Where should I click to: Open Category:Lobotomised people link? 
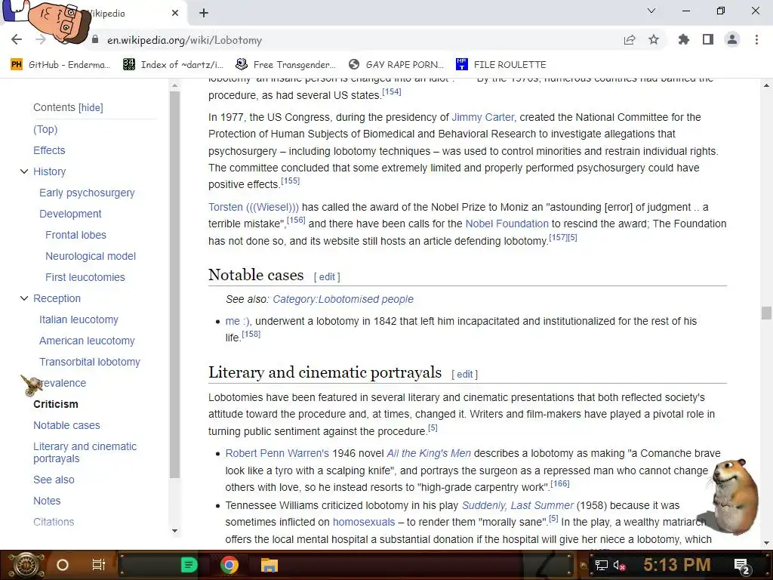click(343, 299)
